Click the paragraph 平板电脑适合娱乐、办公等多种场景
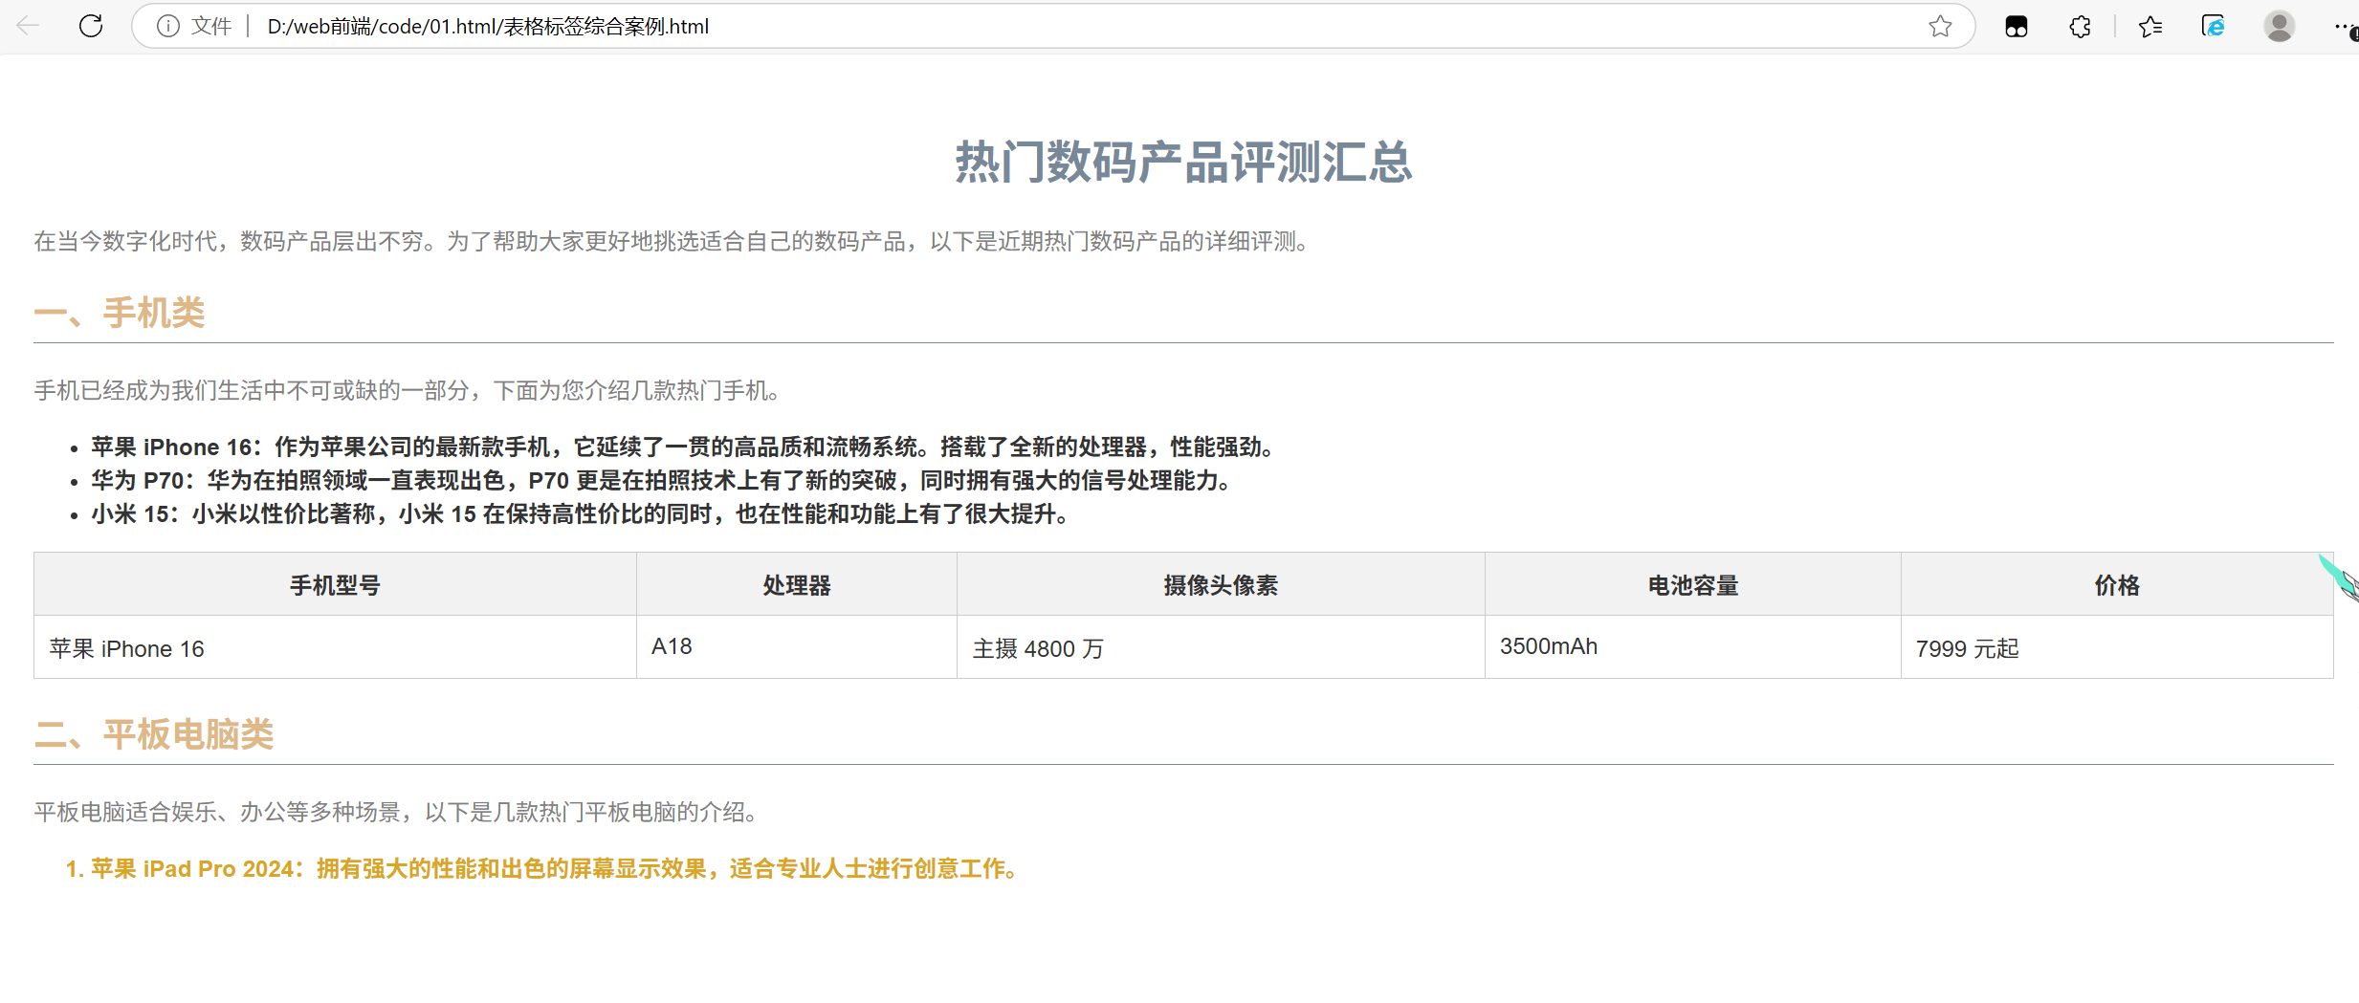Image resolution: width=2359 pixels, height=1003 pixels. (396, 812)
